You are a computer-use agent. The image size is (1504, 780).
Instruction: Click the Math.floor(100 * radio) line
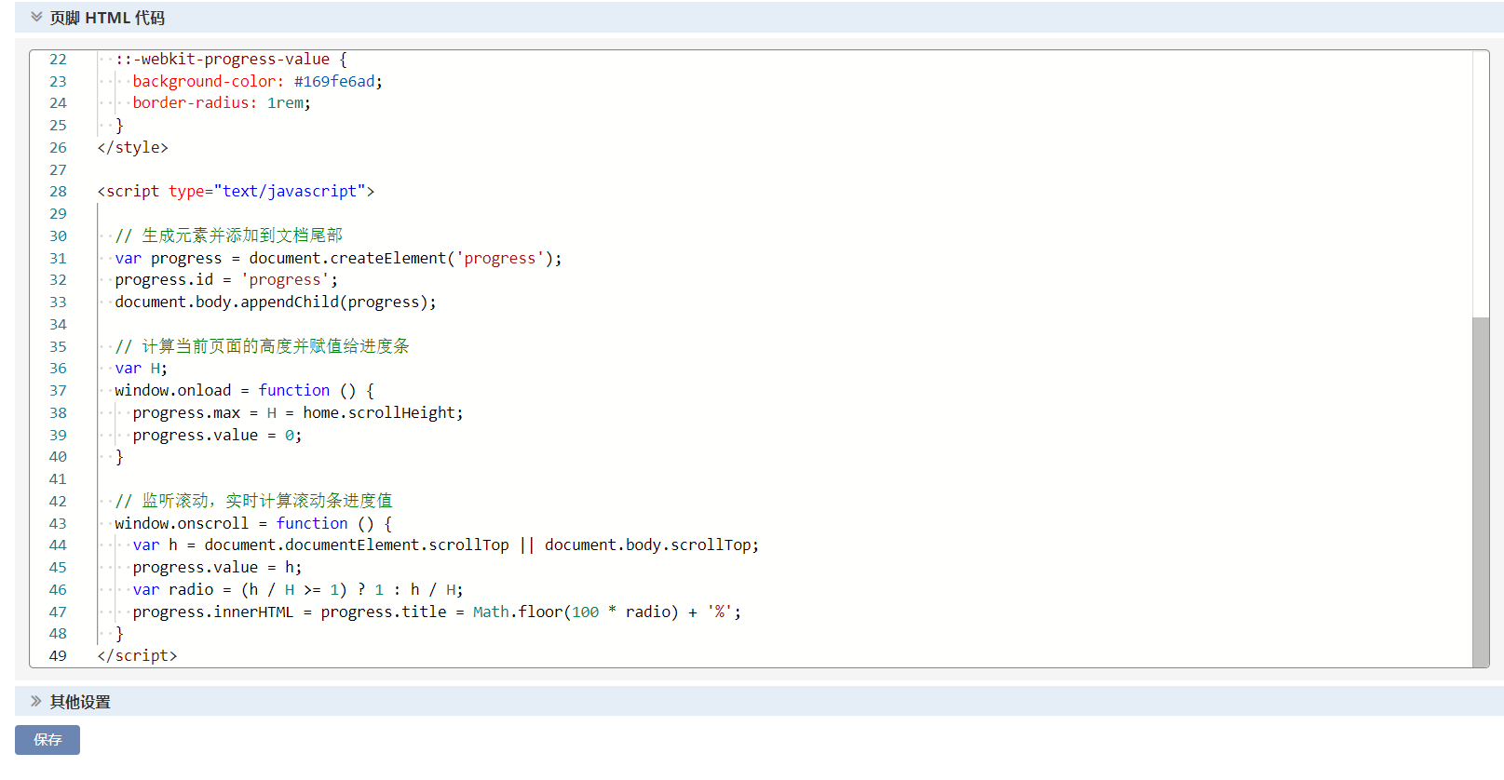point(437,612)
